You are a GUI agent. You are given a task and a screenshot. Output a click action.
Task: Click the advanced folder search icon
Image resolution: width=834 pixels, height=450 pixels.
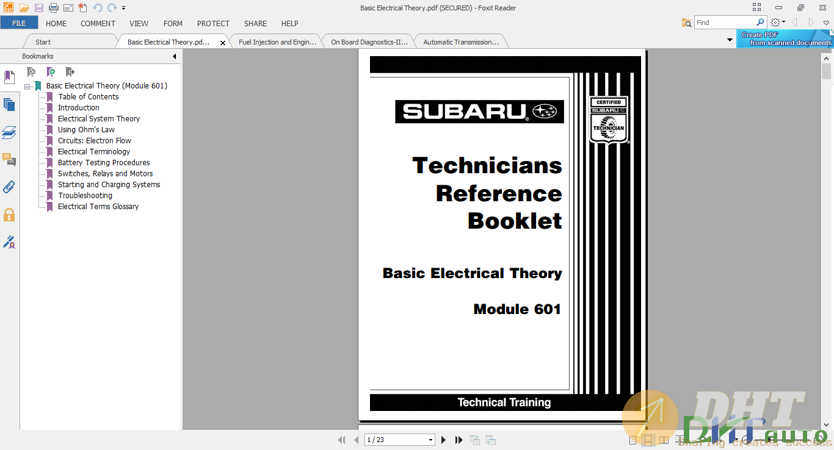pos(687,23)
